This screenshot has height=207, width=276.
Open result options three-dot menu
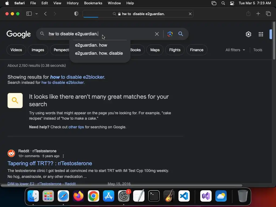point(63,156)
